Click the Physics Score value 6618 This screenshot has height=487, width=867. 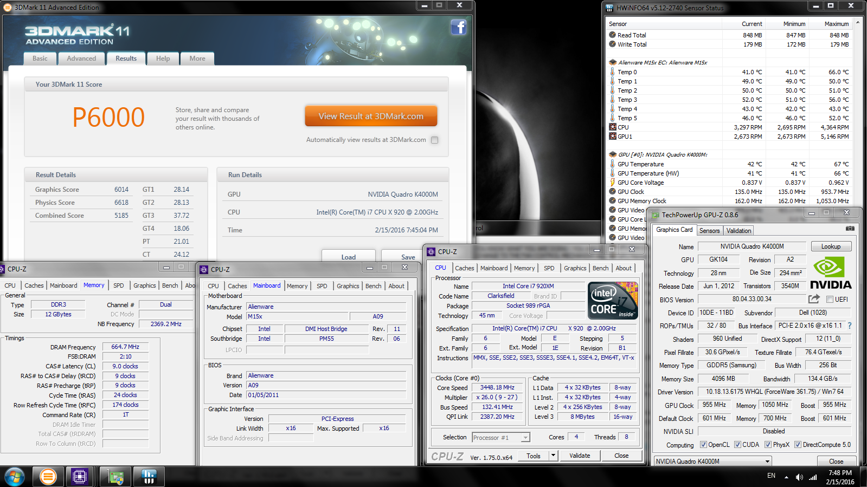coord(121,203)
